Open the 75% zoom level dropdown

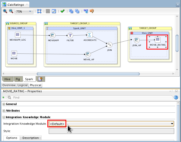(24, 12)
